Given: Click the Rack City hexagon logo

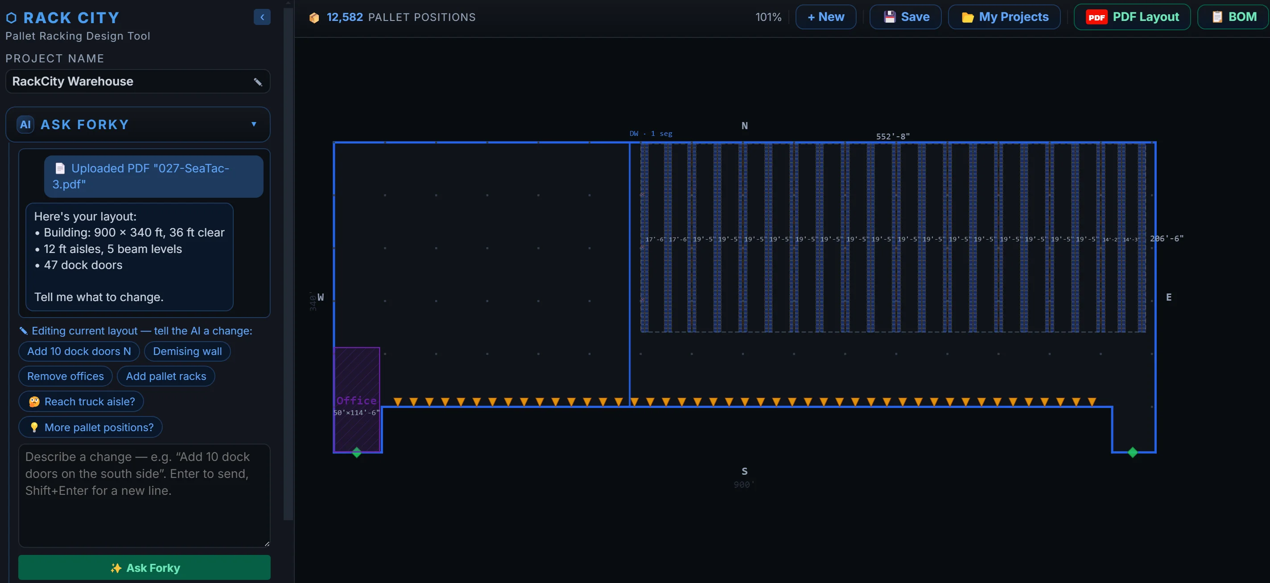Looking at the screenshot, I should pyautogui.click(x=11, y=18).
